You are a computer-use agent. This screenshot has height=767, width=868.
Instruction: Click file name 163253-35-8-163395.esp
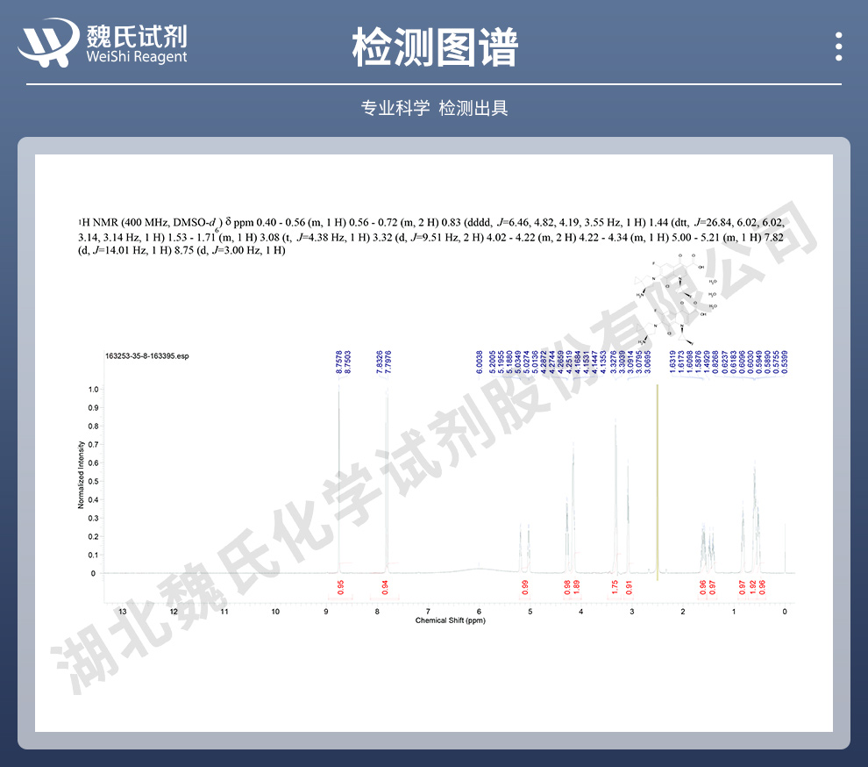(x=147, y=355)
